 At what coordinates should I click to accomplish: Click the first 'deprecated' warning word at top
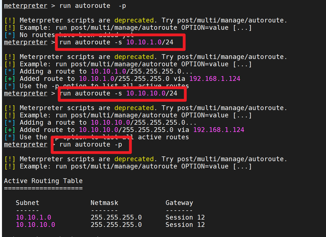134,20
